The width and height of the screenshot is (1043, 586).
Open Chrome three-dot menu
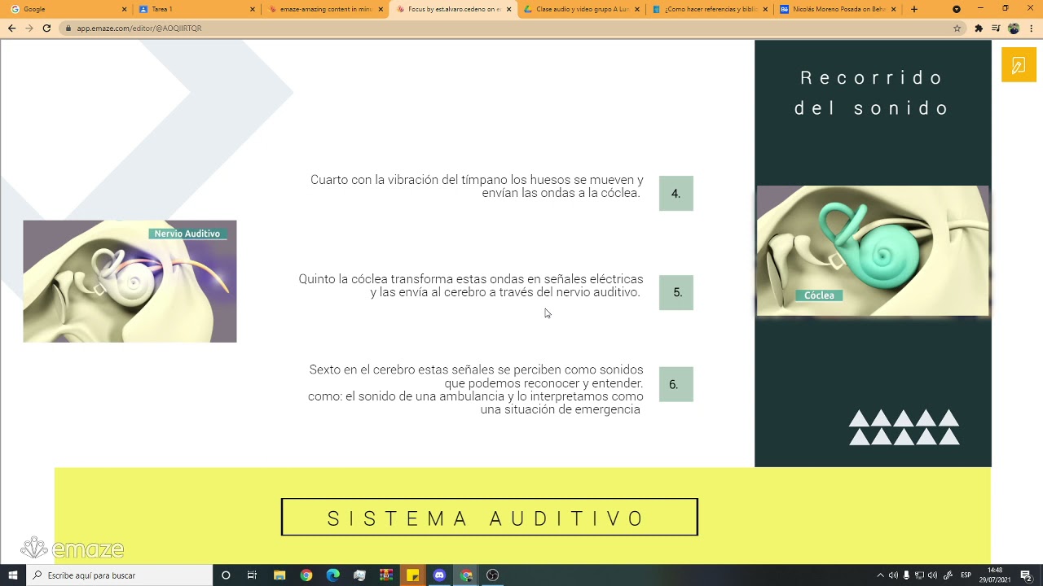coord(1031,28)
